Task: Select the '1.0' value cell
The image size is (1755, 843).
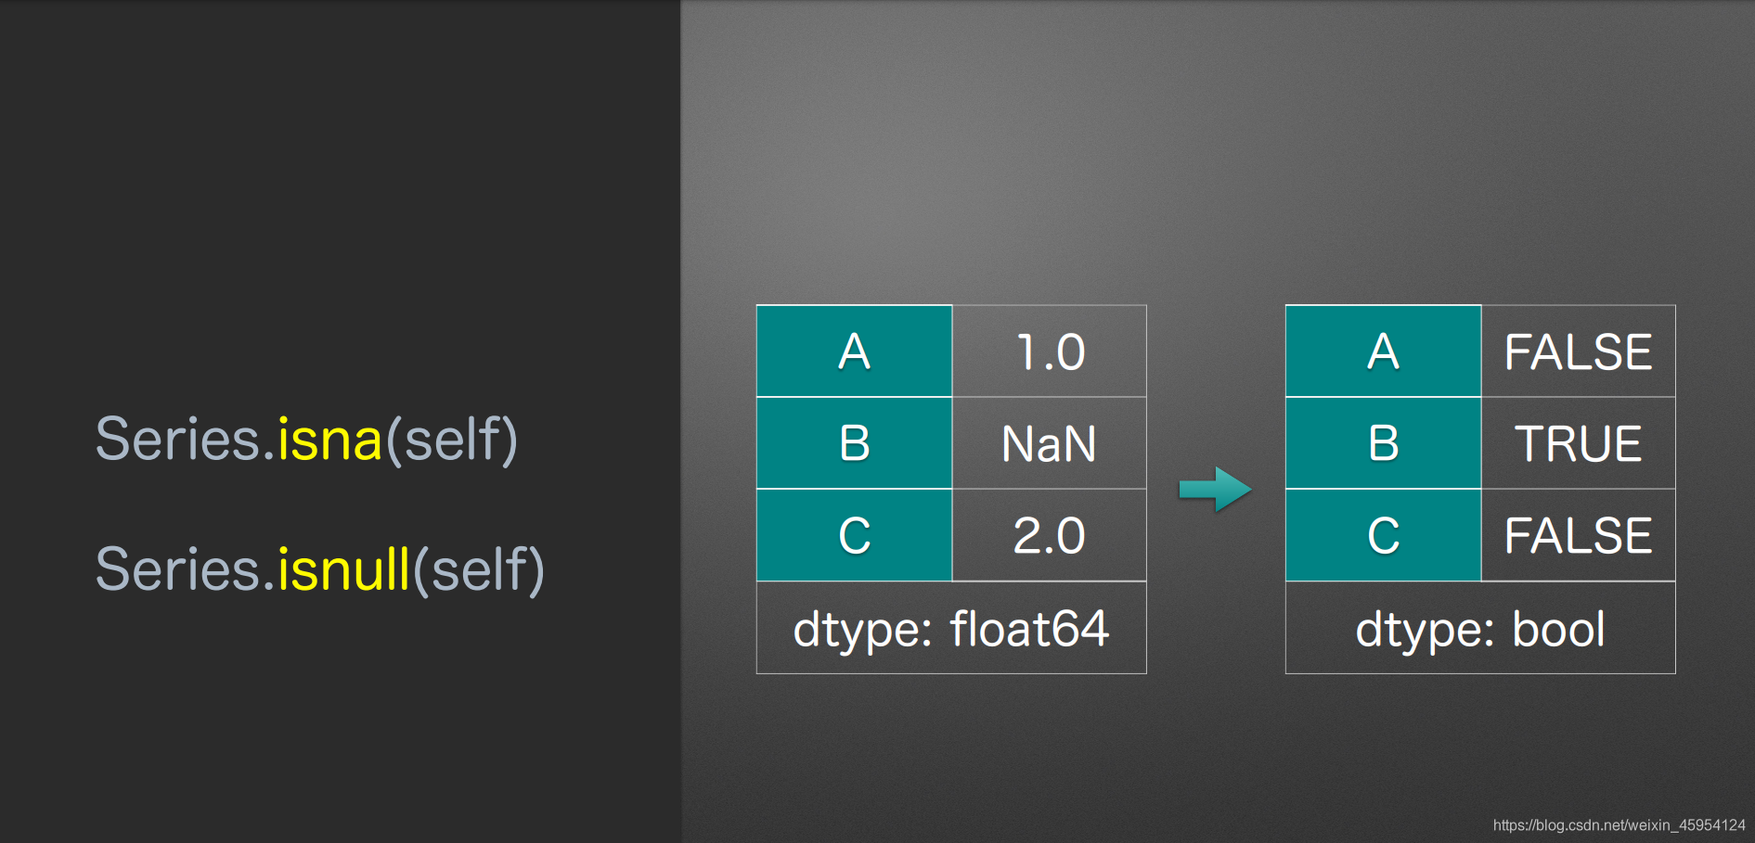Action: (1050, 351)
